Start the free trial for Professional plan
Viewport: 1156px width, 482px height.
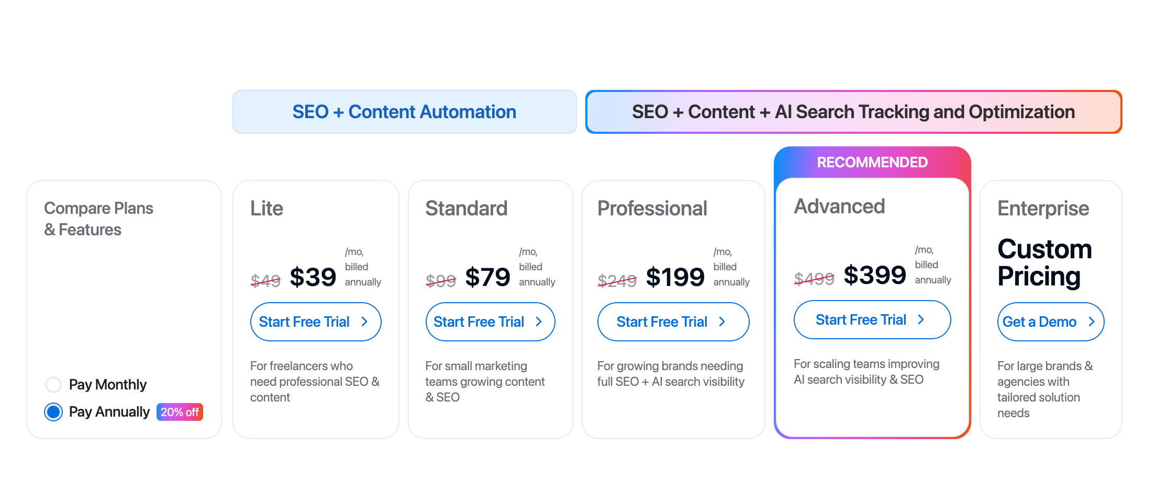(662, 322)
